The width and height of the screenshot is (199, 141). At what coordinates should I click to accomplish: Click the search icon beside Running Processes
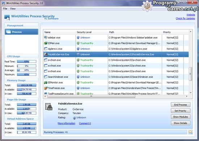coord(190,132)
